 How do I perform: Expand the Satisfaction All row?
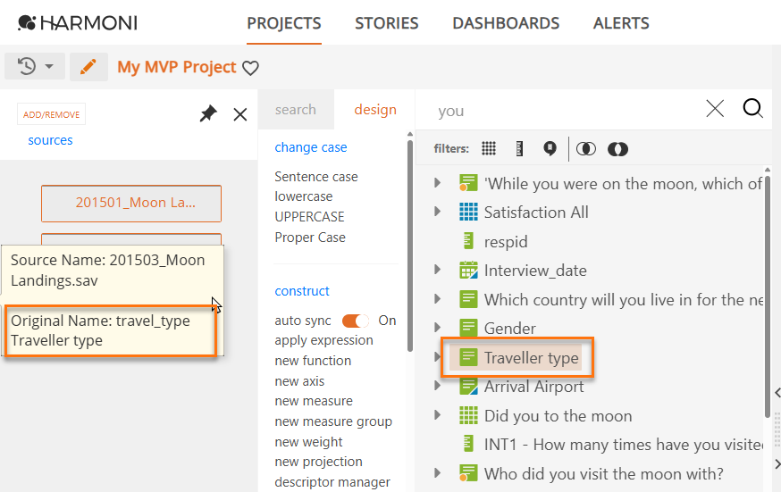click(x=437, y=212)
